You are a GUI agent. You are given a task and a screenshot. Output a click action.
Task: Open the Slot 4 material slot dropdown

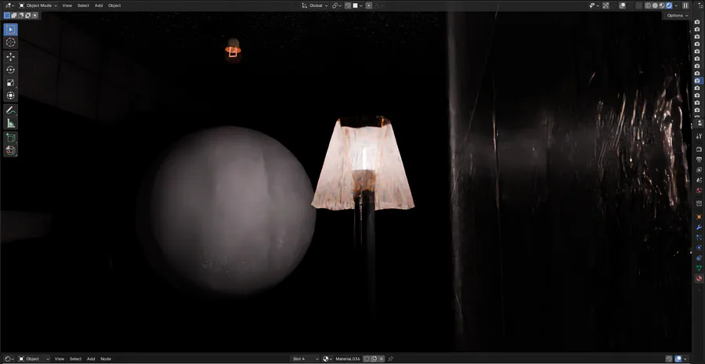305,359
